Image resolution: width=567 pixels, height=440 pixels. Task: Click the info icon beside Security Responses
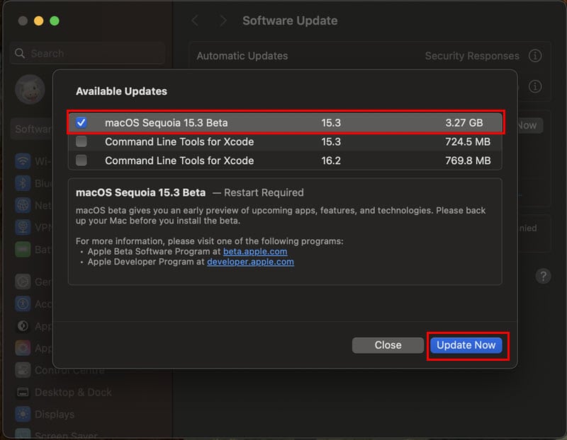coord(535,56)
